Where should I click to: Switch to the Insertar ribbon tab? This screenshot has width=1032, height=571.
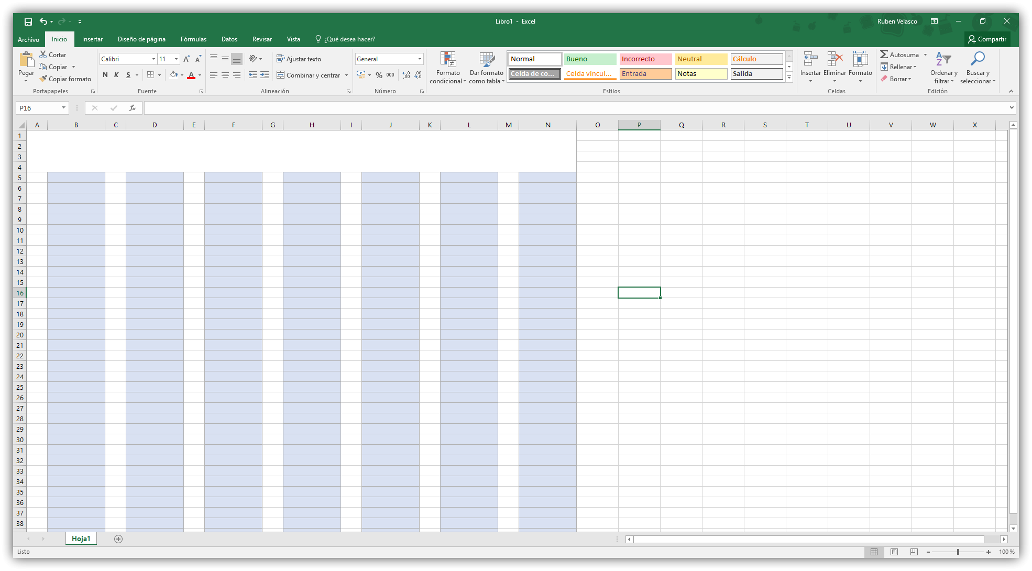tap(92, 39)
